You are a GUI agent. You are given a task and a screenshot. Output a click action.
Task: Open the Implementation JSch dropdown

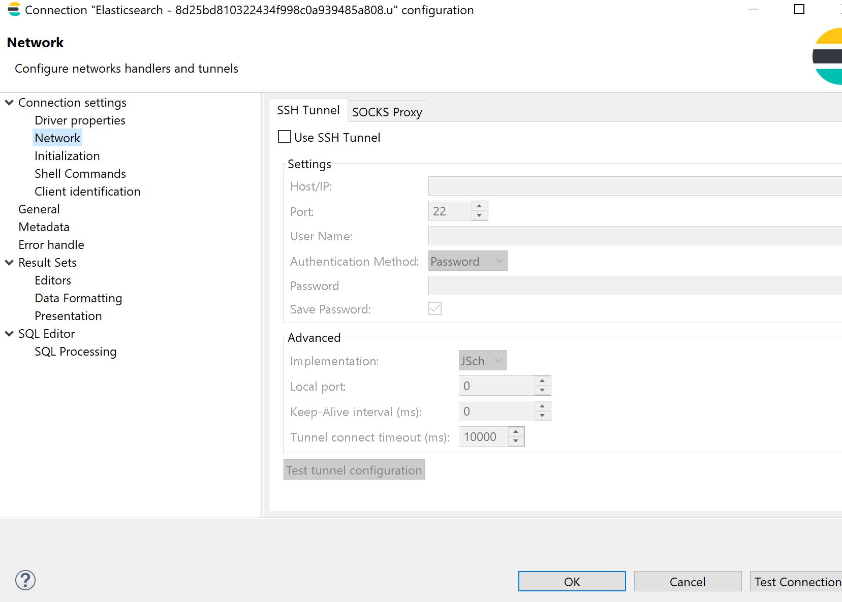482,361
